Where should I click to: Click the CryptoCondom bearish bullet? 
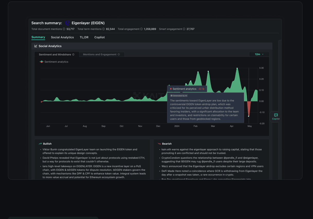tap(210, 160)
